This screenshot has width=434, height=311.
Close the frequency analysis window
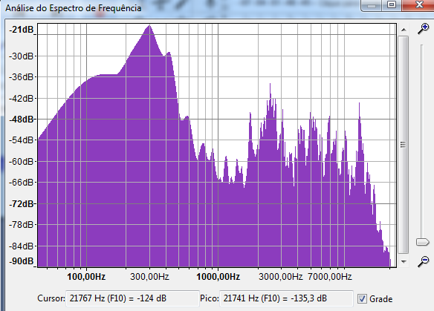(419, 4)
